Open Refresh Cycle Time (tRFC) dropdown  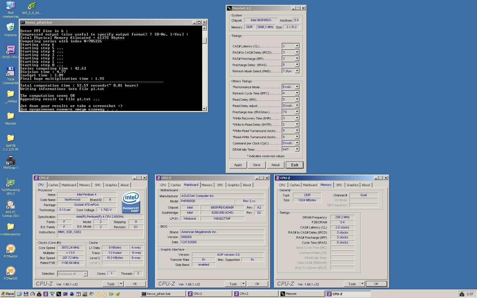(x=297, y=93)
